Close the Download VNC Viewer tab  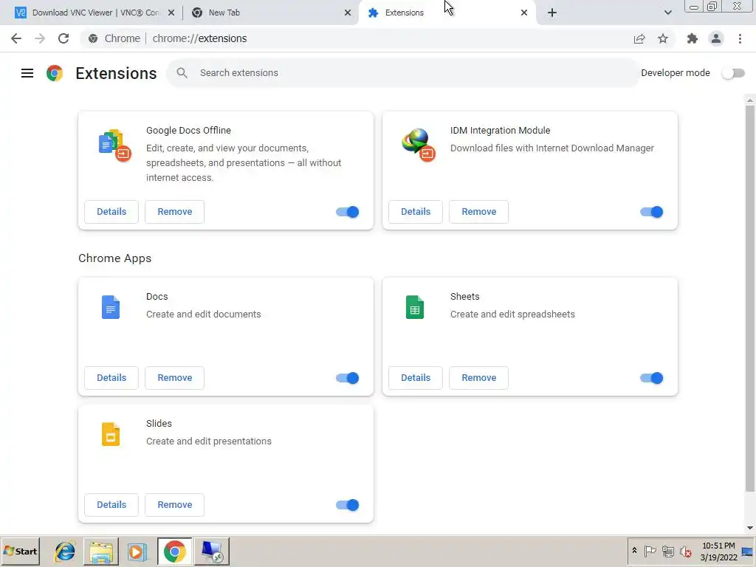coord(171,13)
